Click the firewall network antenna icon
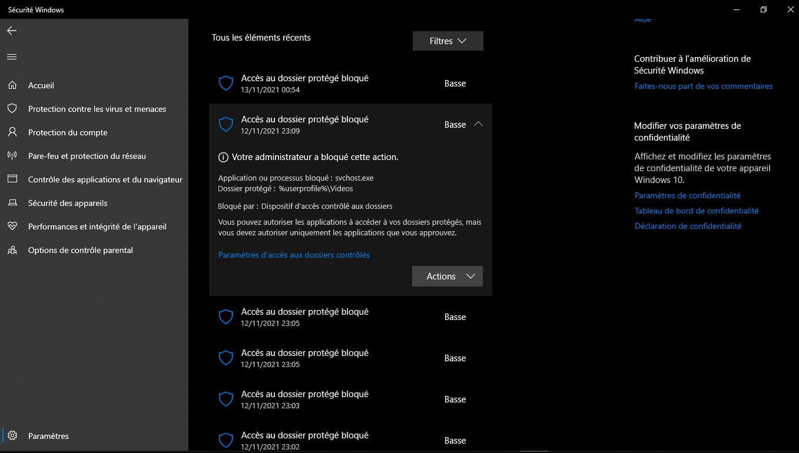 coord(12,156)
